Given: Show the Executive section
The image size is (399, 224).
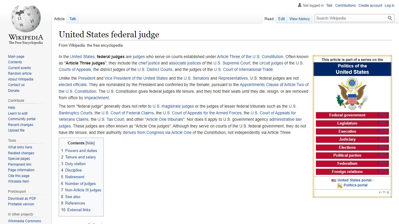Looking at the screenshot, I should click(x=383, y=131).
